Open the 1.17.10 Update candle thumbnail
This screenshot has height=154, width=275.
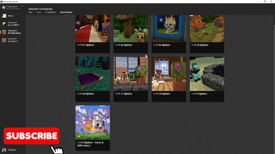tap(169, 74)
